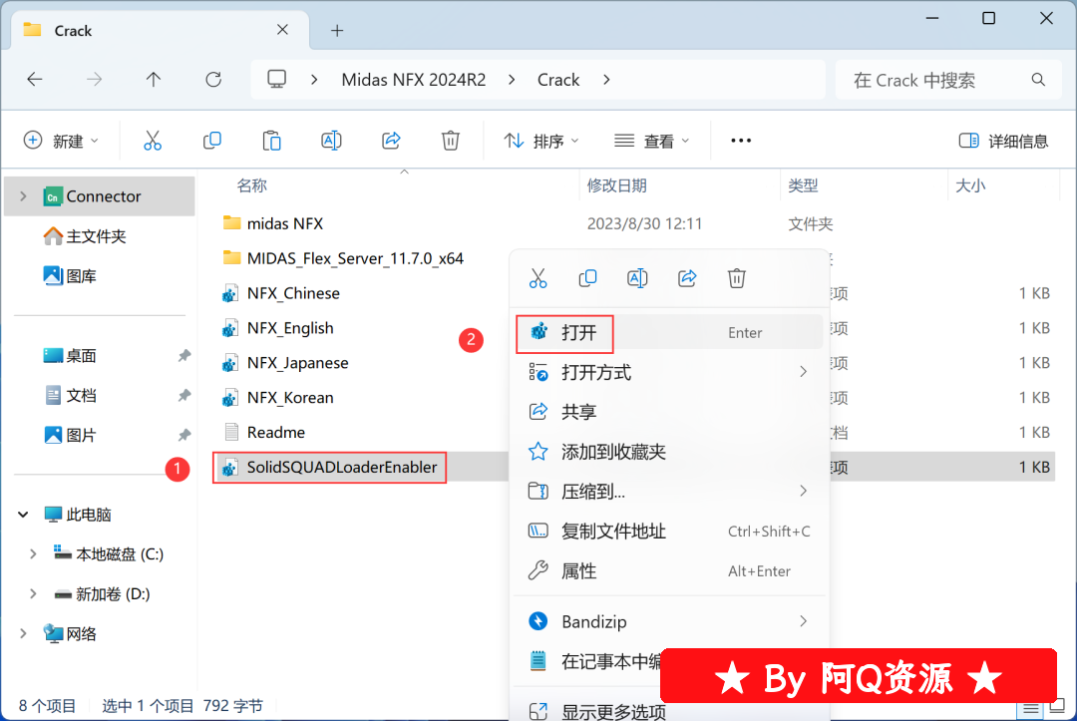Select 打开 in the context menu

[669, 333]
